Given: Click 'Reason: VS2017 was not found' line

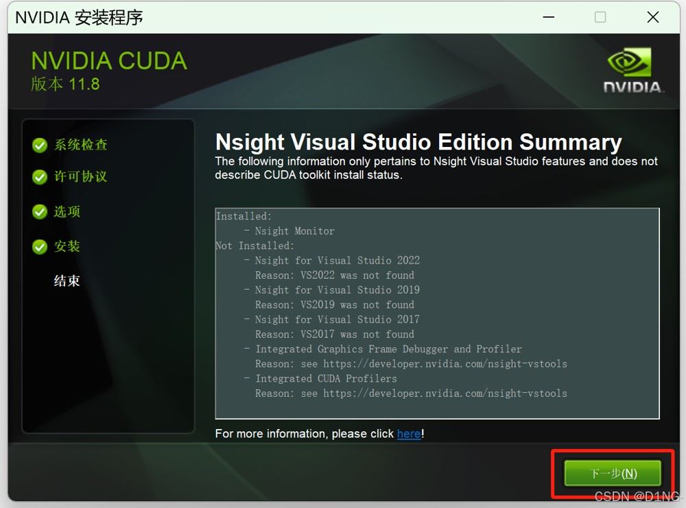Looking at the screenshot, I should [x=335, y=334].
